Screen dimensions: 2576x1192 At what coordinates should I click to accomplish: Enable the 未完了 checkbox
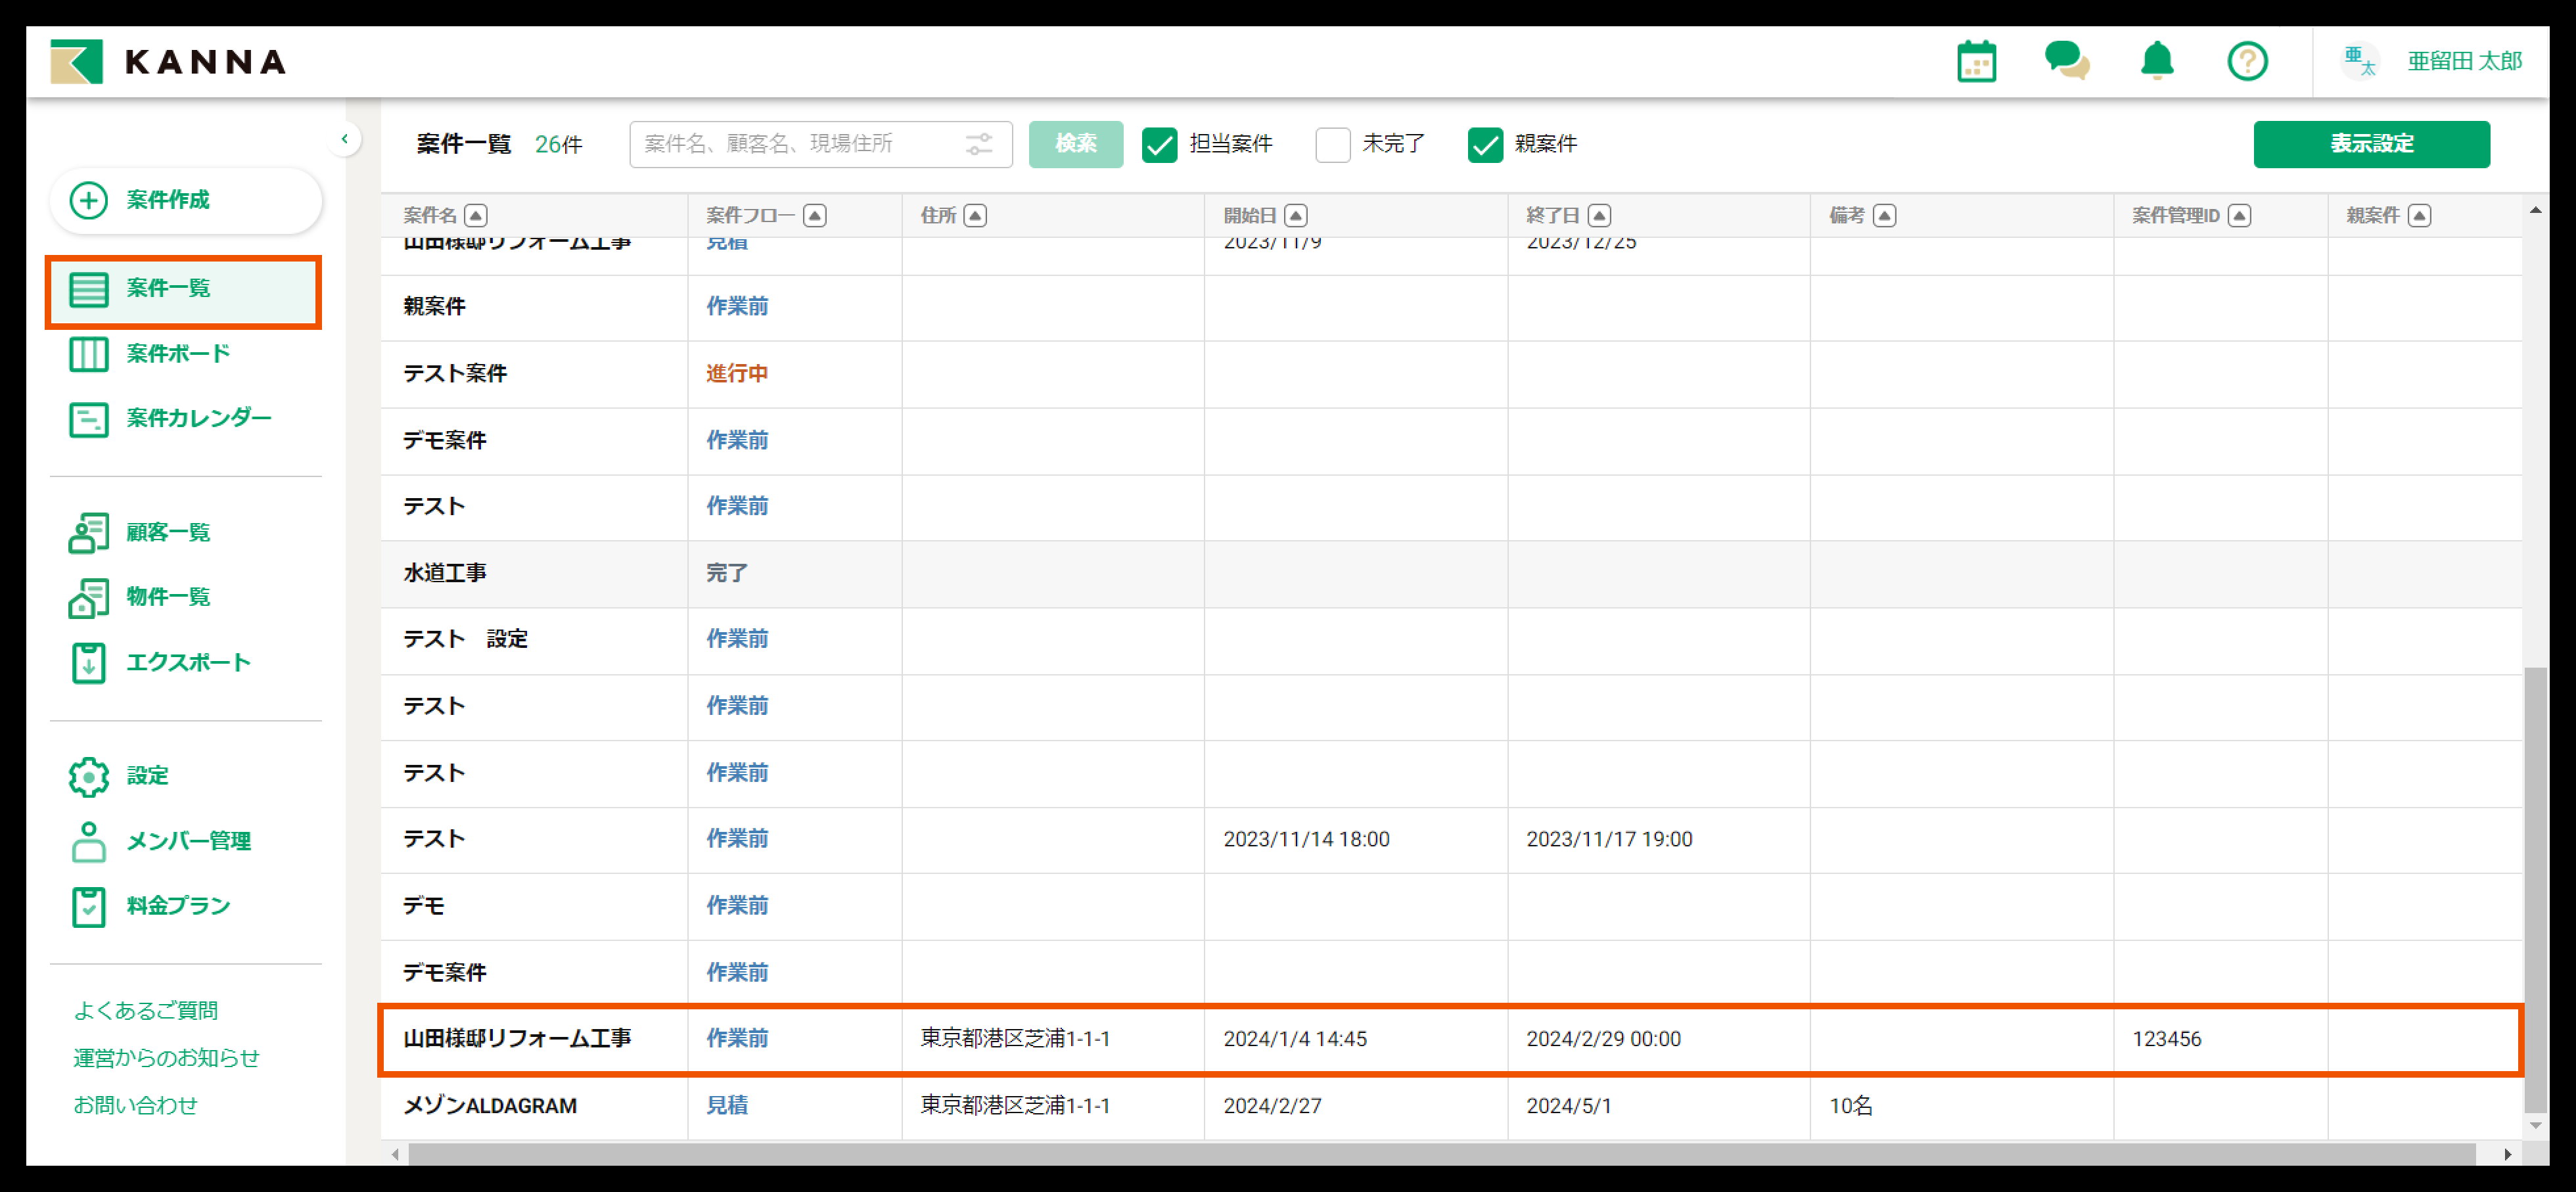point(1332,145)
